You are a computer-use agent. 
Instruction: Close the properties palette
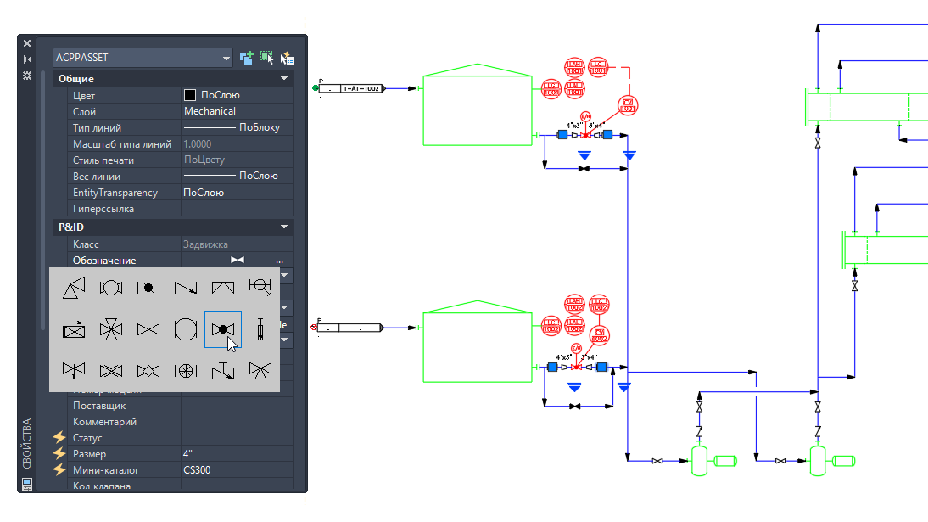click(26, 43)
